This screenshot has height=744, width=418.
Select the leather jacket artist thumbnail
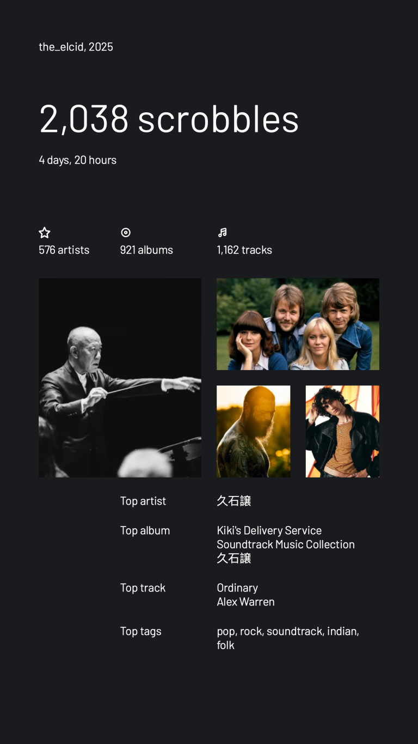(x=342, y=431)
